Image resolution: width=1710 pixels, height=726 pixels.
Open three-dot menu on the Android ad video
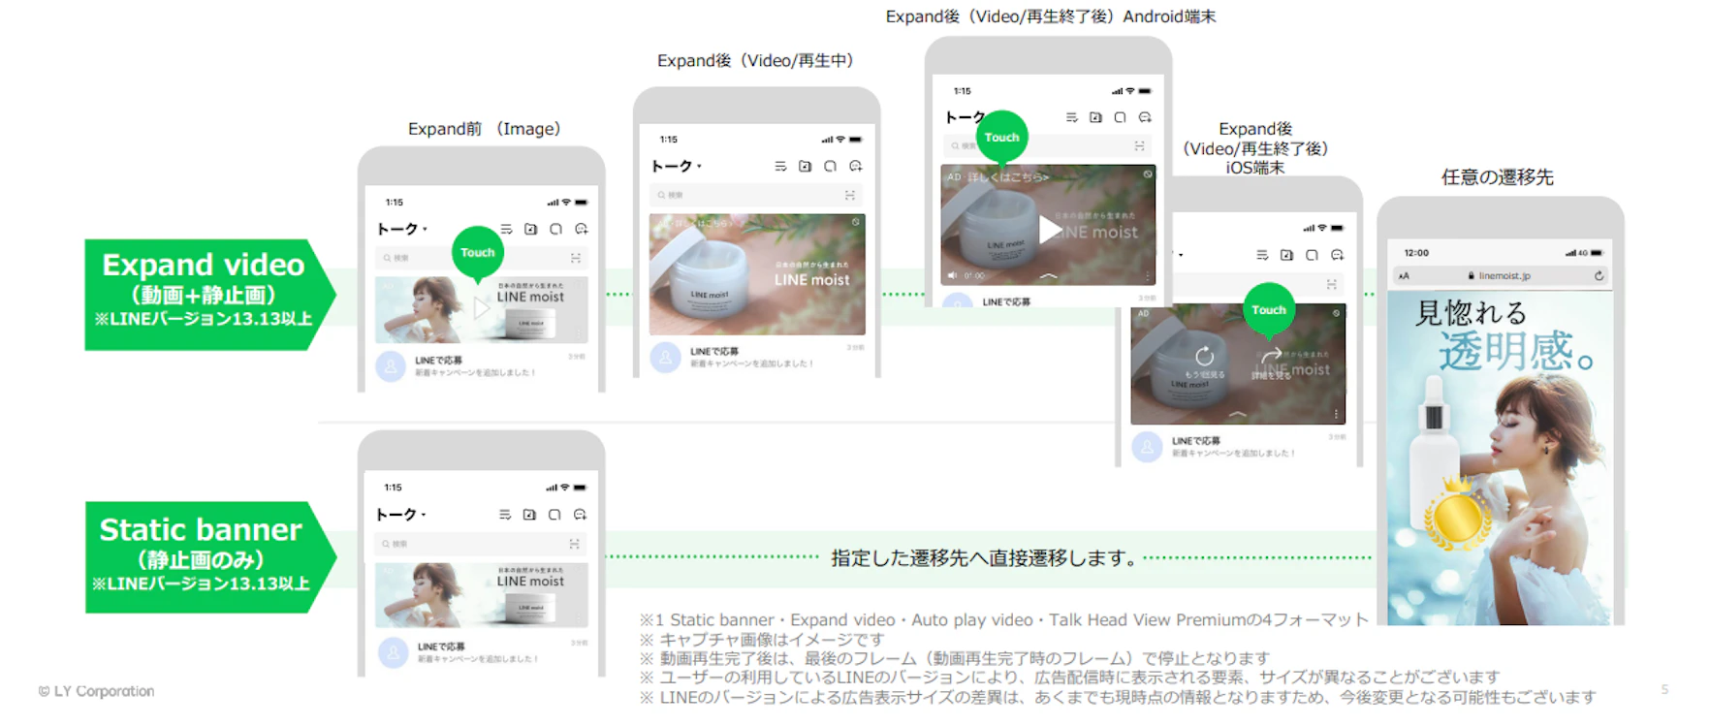[1147, 276]
